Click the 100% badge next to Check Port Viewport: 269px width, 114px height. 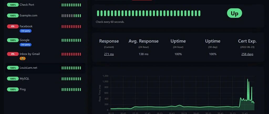(13, 5)
